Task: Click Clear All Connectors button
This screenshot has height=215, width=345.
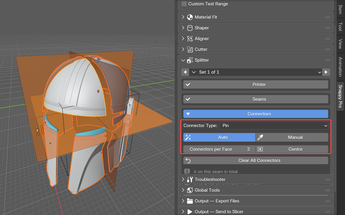Action: pos(256,160)
